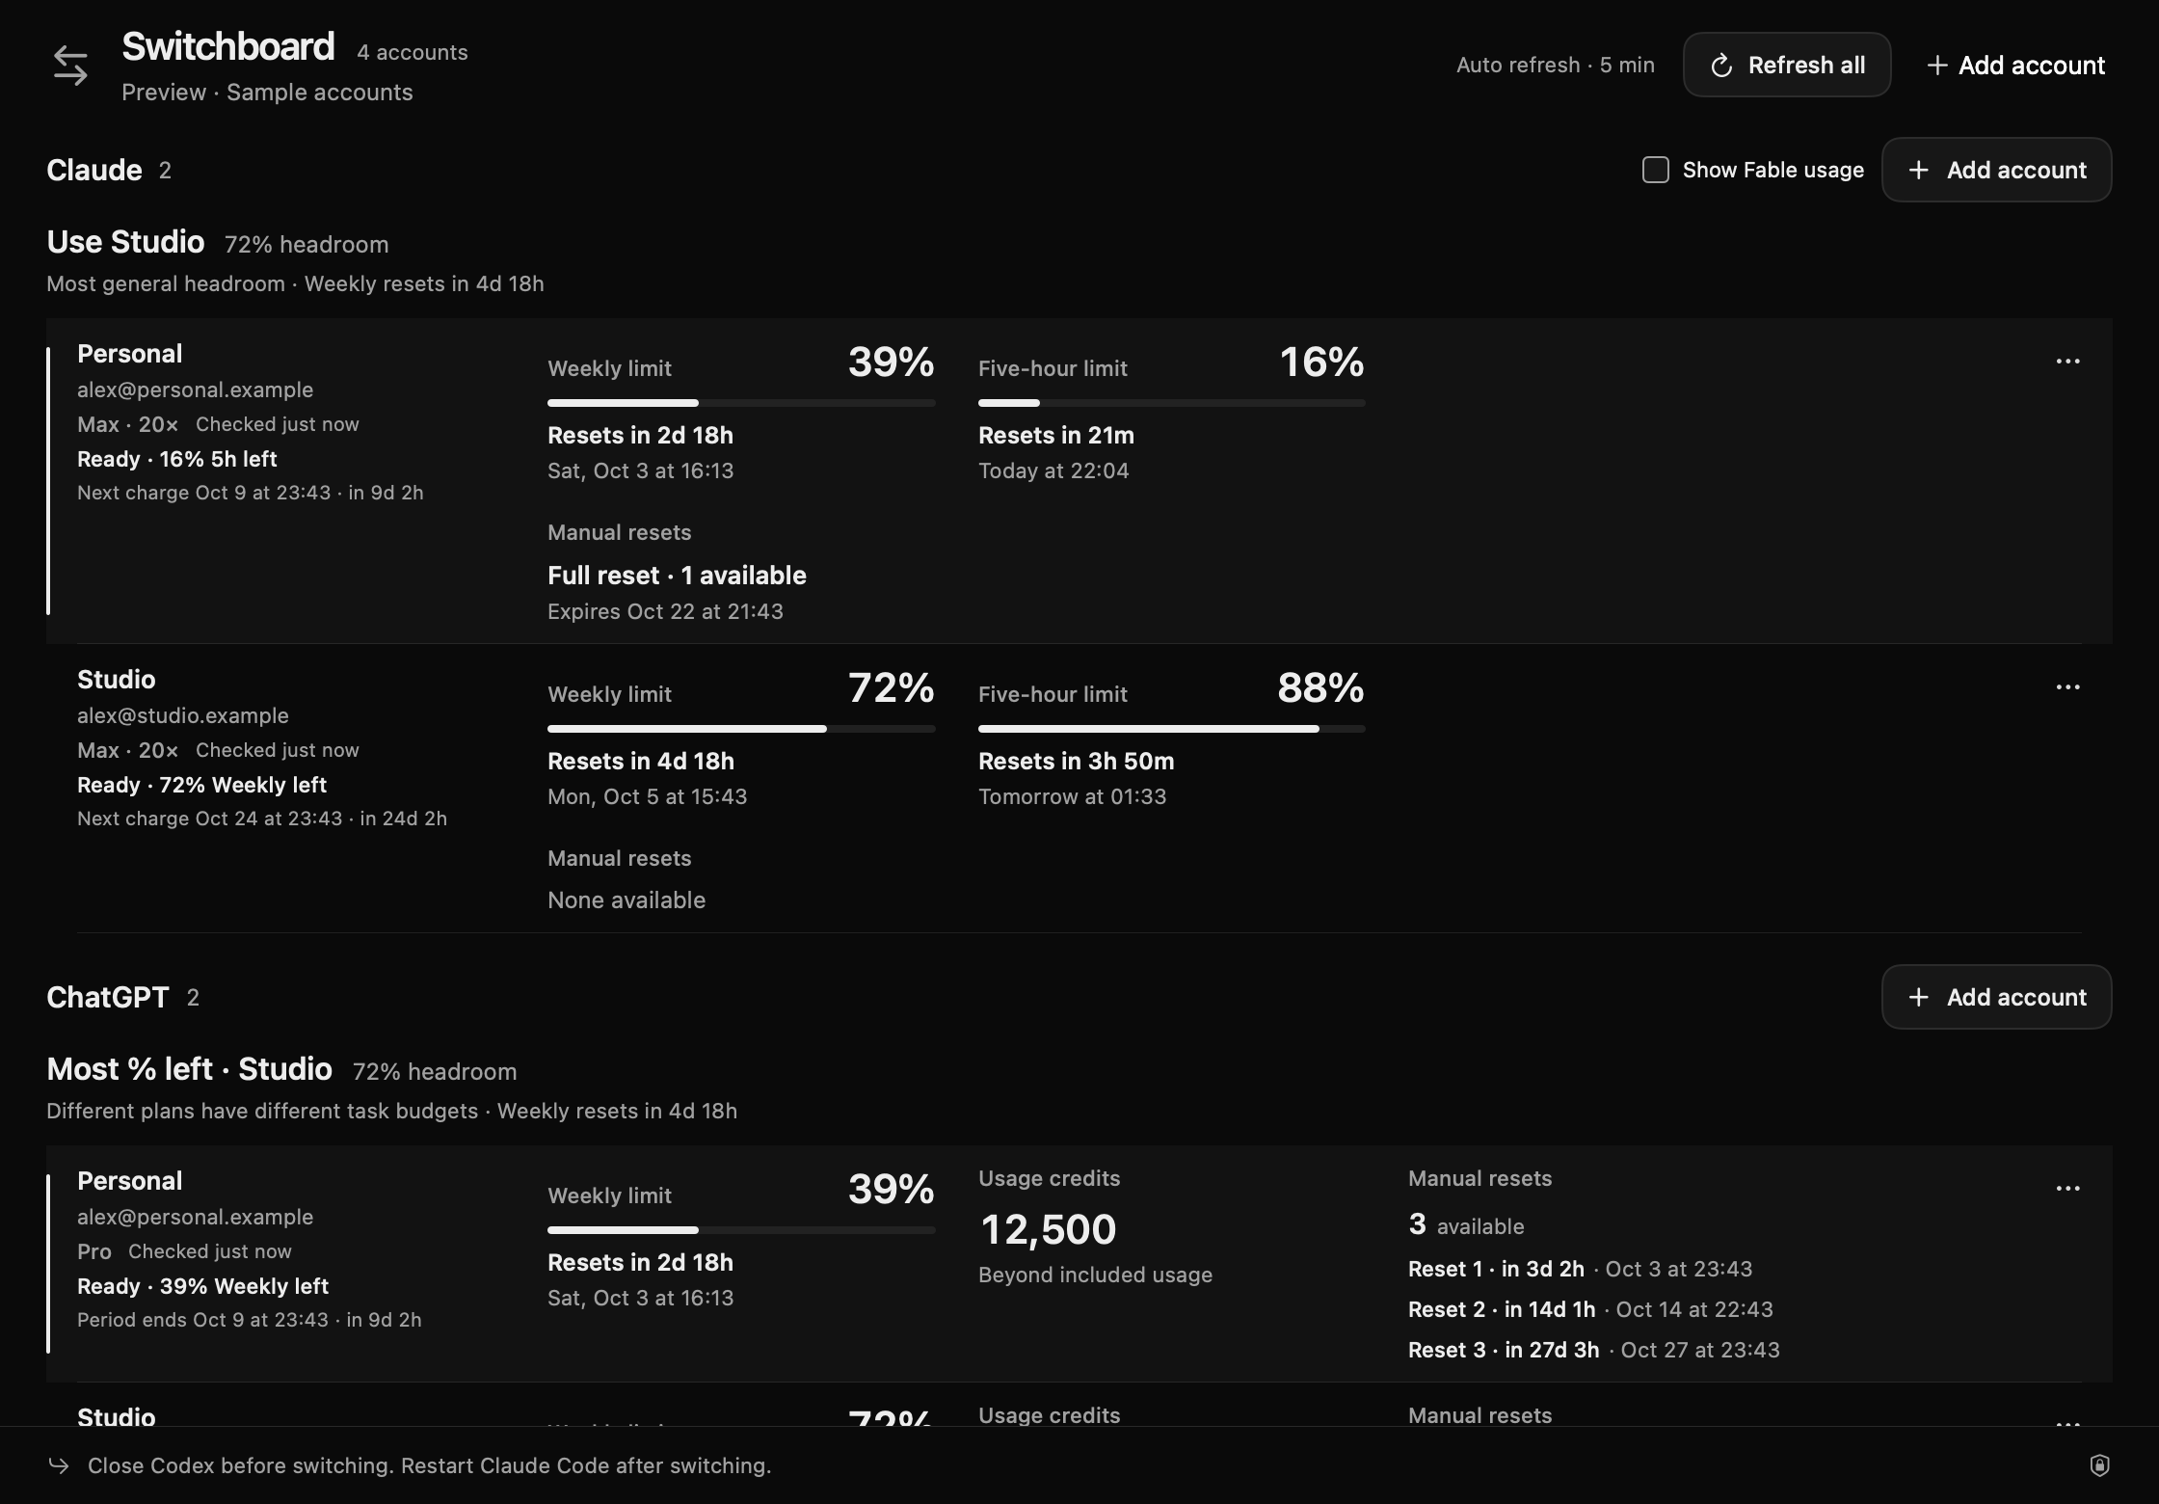This screenshot has width=2159, height=1504.
Task: Enable the Show Fable usage checkbox
Action: (1655, 170)
